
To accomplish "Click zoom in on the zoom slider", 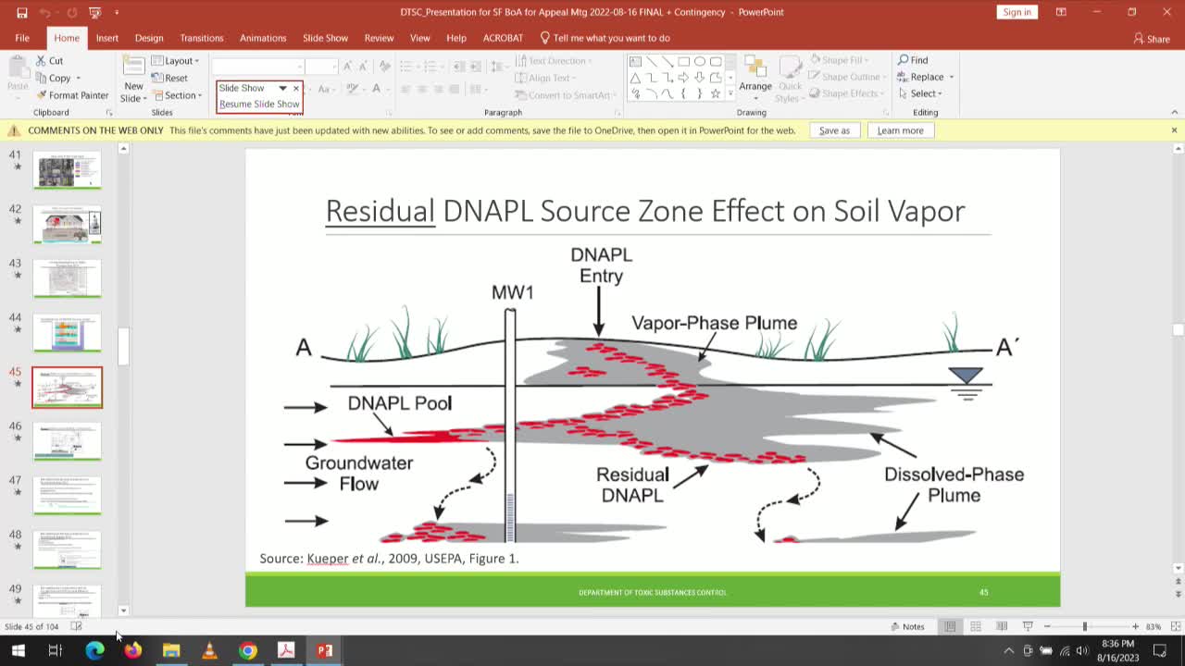I will click(1135, 626).
